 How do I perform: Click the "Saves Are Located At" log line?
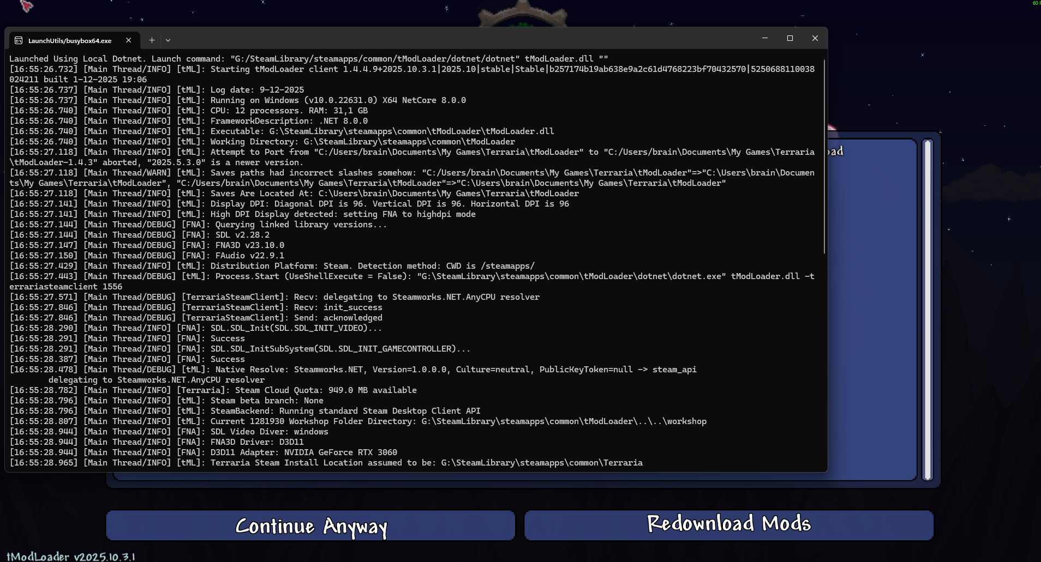294,194
